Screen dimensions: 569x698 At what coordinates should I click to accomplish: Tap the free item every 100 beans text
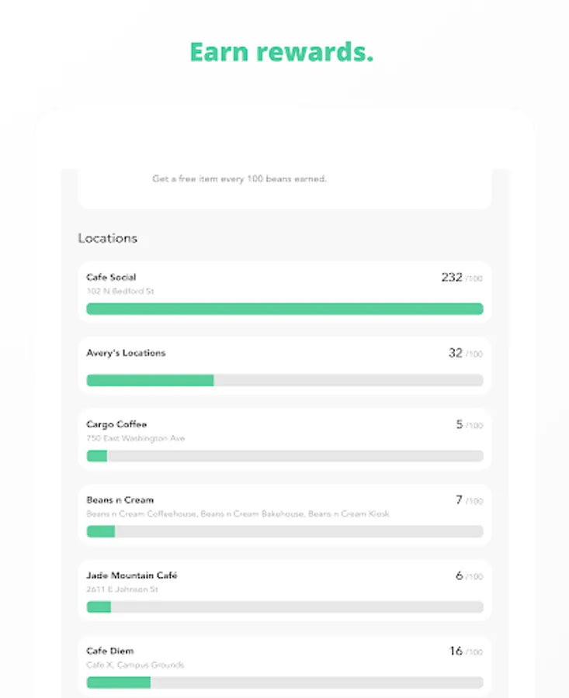point(239,178)
